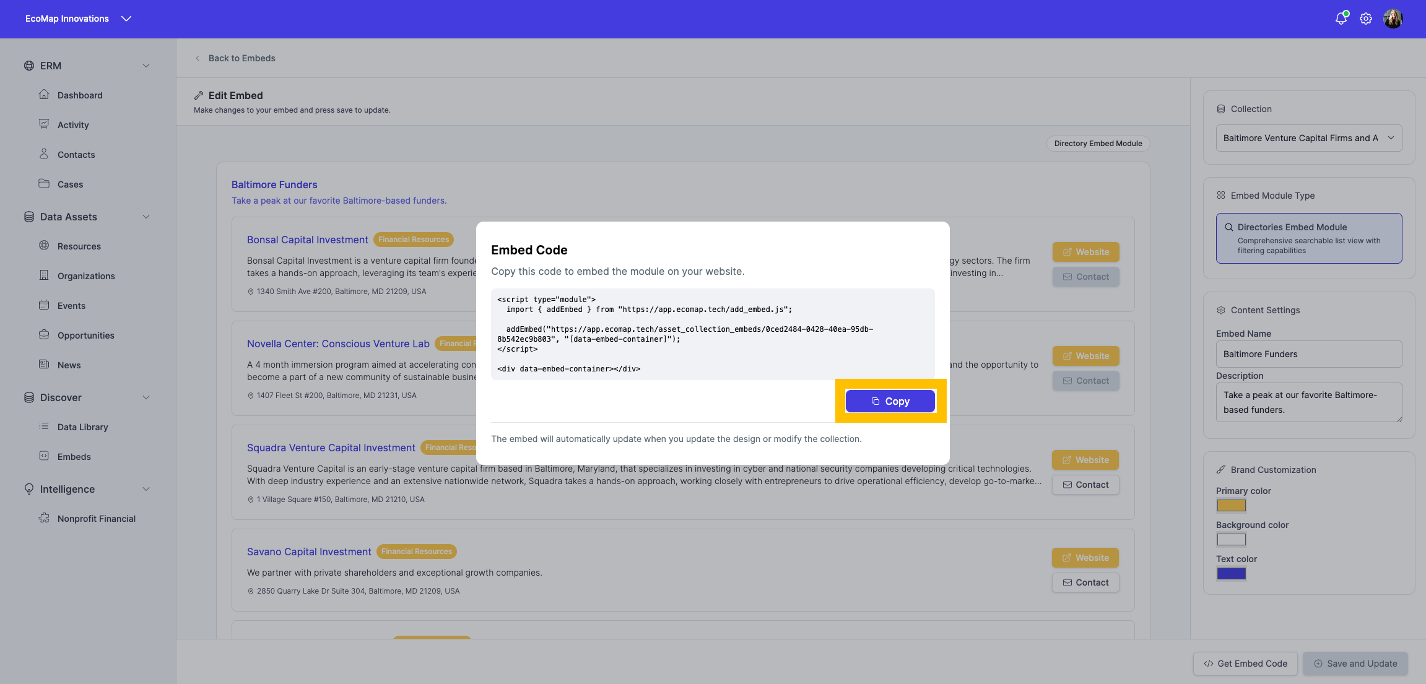Click Website button for Bonsal Capital Investment
The image size is (1426, 684).
click(x=1086, y=252)
